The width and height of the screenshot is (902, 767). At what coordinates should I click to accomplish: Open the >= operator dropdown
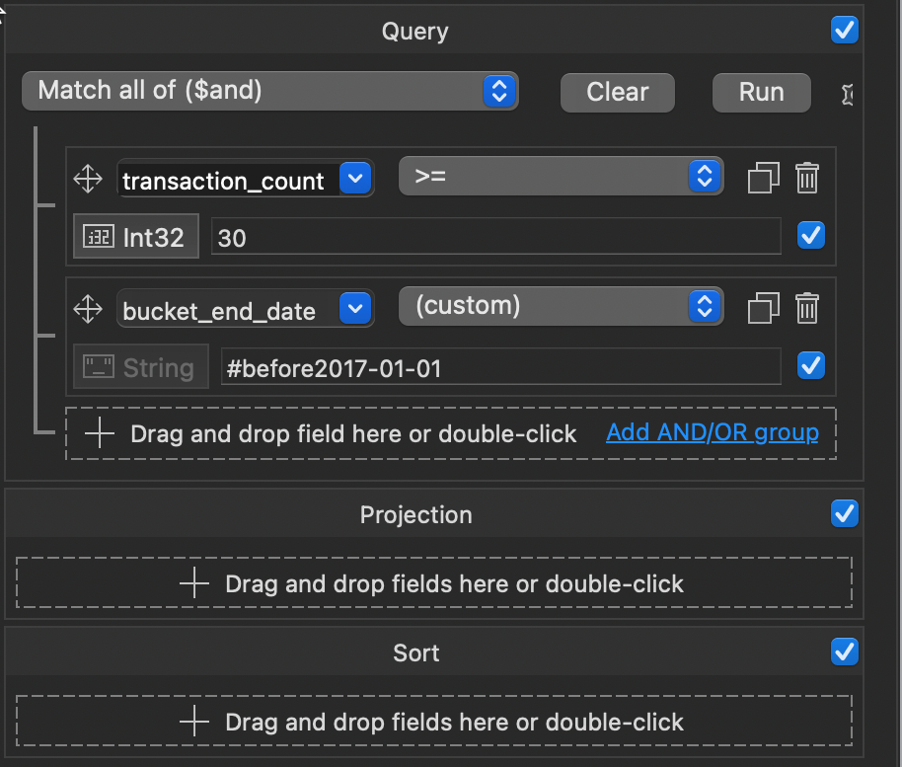tap(561, 179)
